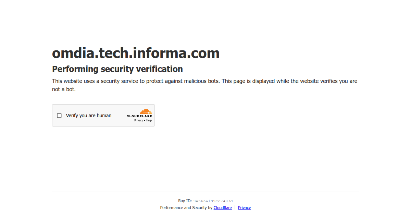Screen dimensions: 411x216
Task: Click the dot between Privacy and Help
Action: coord(145,121)
